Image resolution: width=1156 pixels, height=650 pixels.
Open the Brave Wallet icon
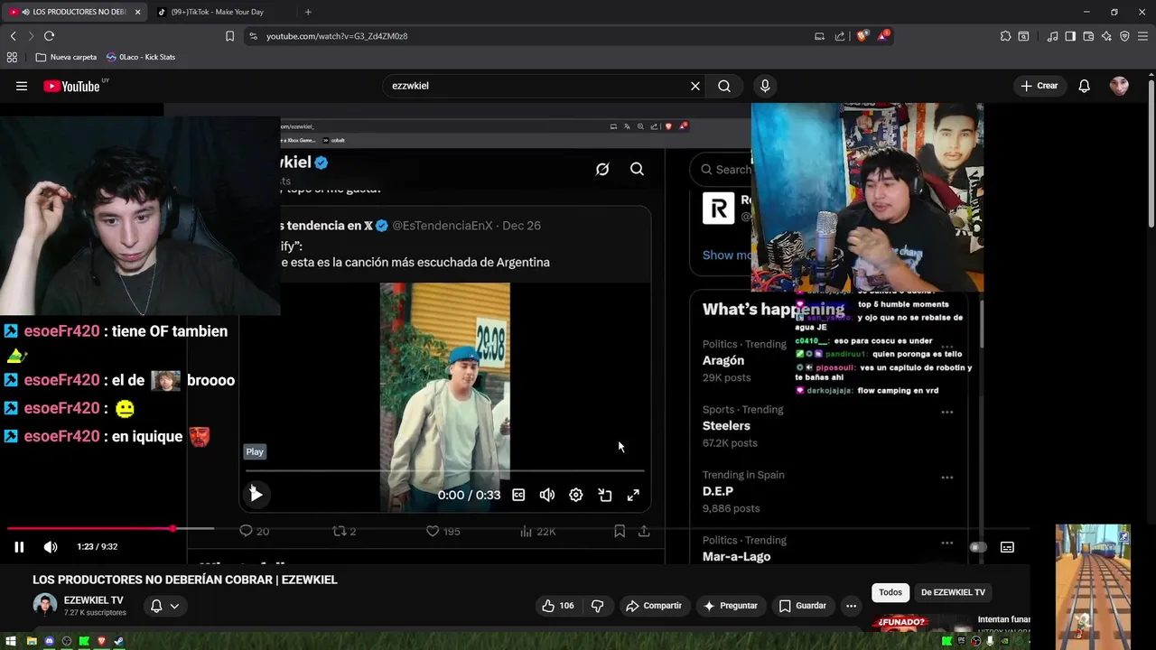[x=1088, y=36]
